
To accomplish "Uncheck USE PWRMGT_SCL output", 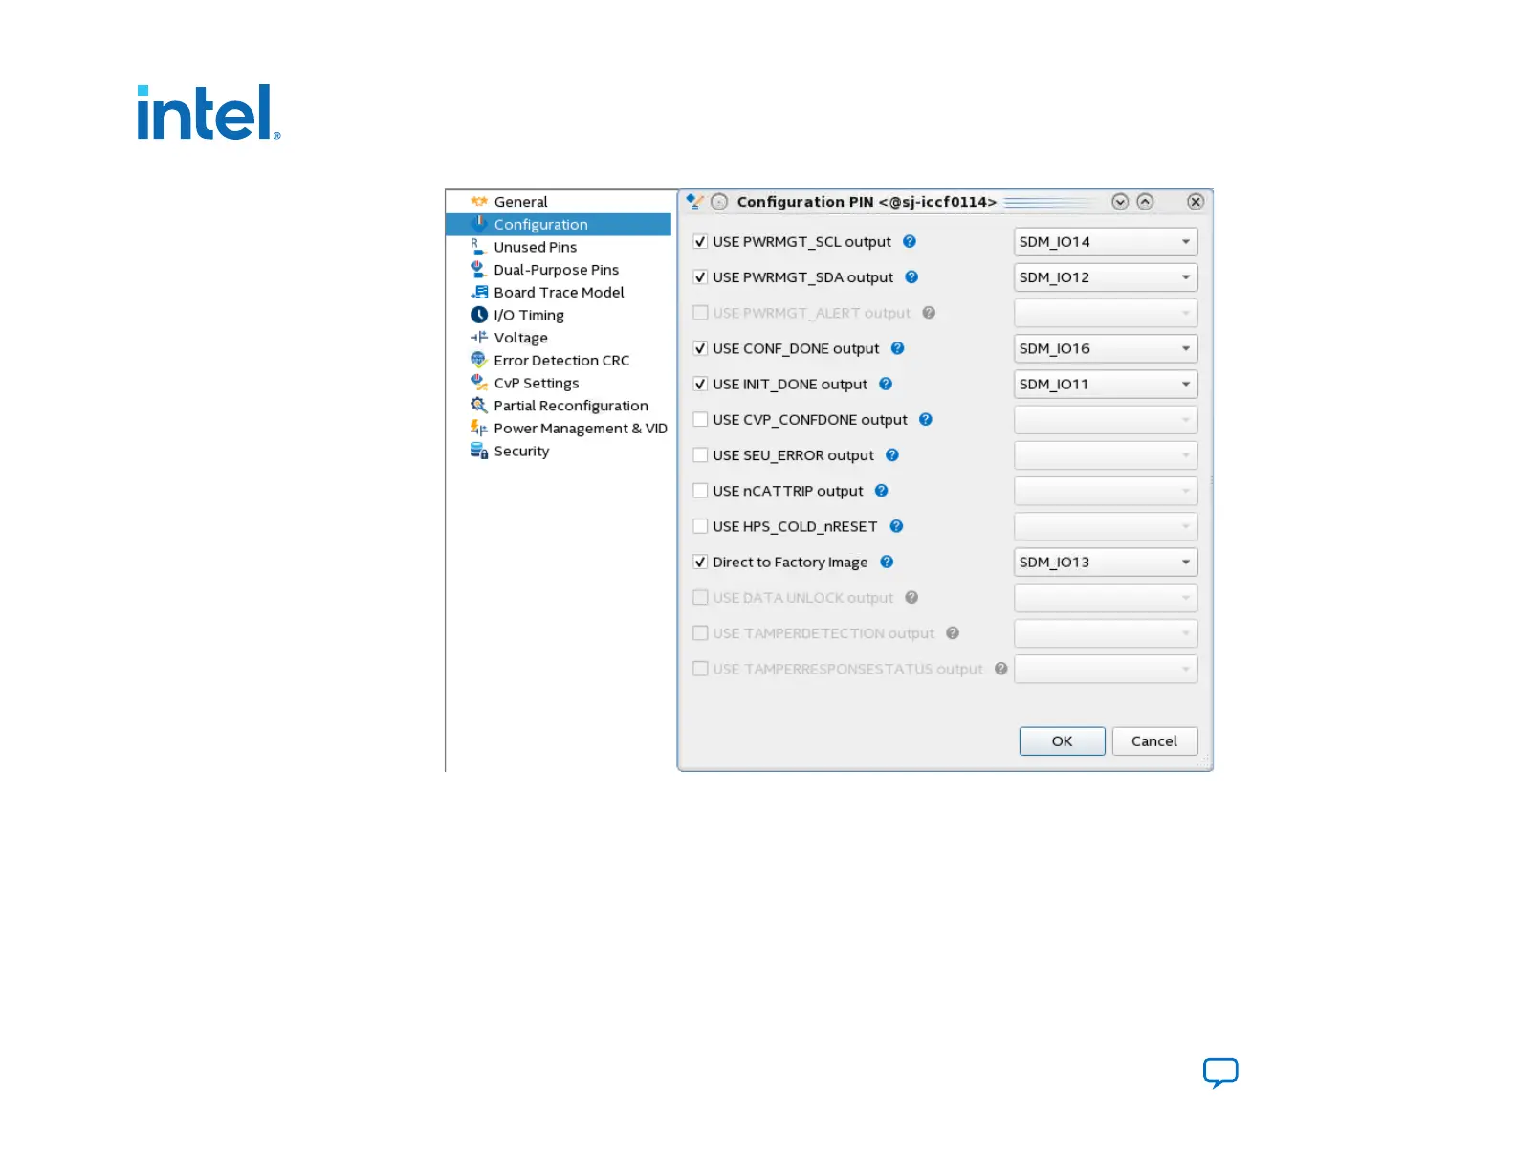I will [x=700, y=242].
